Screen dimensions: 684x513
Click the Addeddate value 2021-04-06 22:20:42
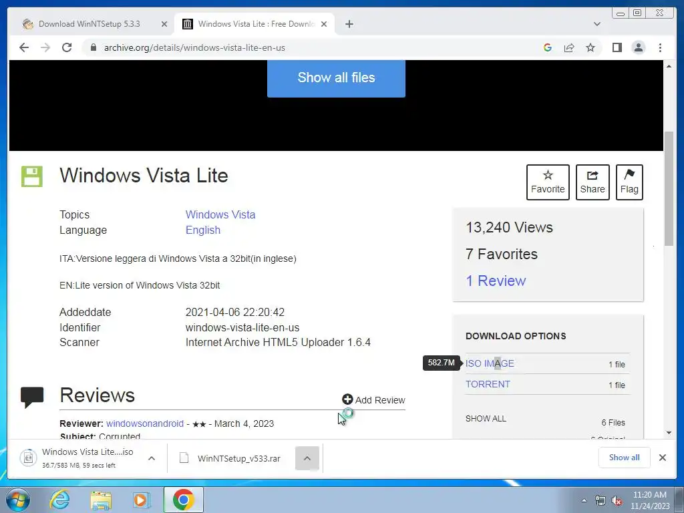[x=234, y=313]
